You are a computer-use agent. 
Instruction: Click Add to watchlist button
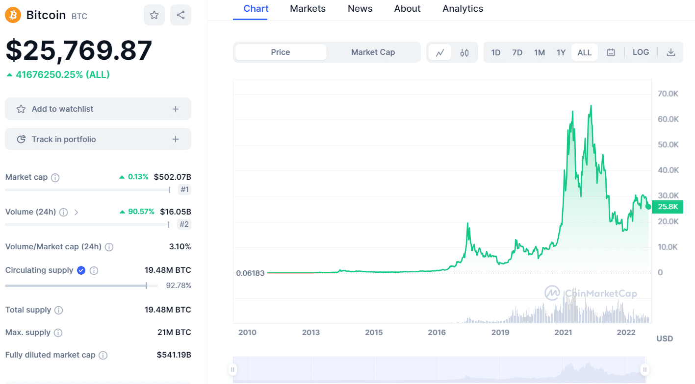98,109
